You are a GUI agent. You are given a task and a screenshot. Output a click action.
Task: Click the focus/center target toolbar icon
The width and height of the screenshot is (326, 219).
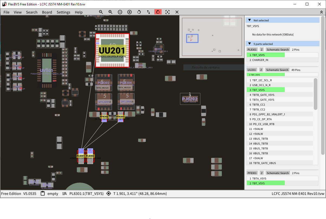point(167,12)
